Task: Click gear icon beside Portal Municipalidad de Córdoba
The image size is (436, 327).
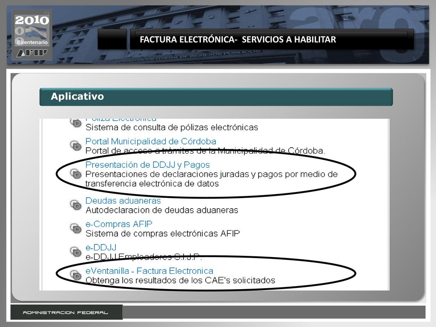Action: pos(75,146)
